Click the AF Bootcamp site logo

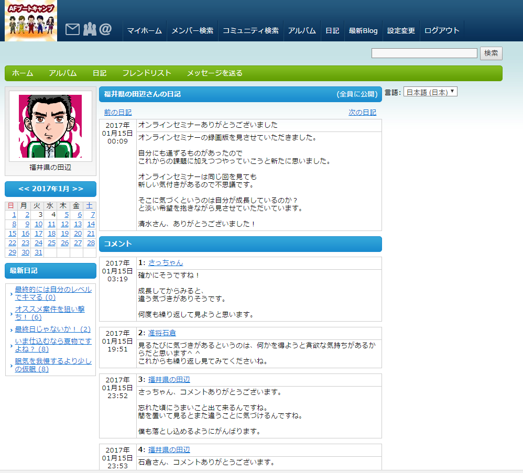point(31,20)
